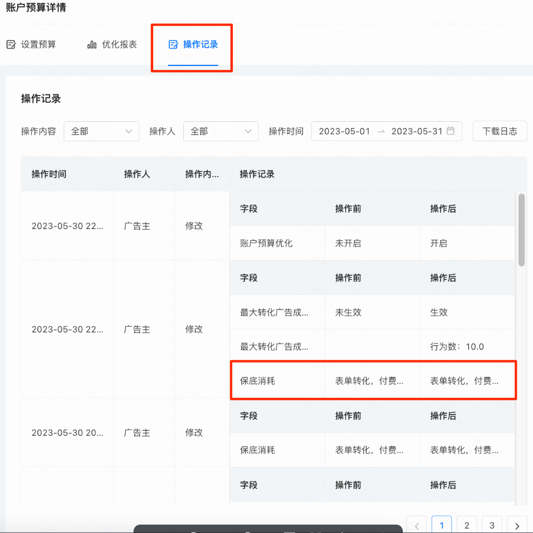
Task: Click the 账户预算详情 page title
Action: 36,7
